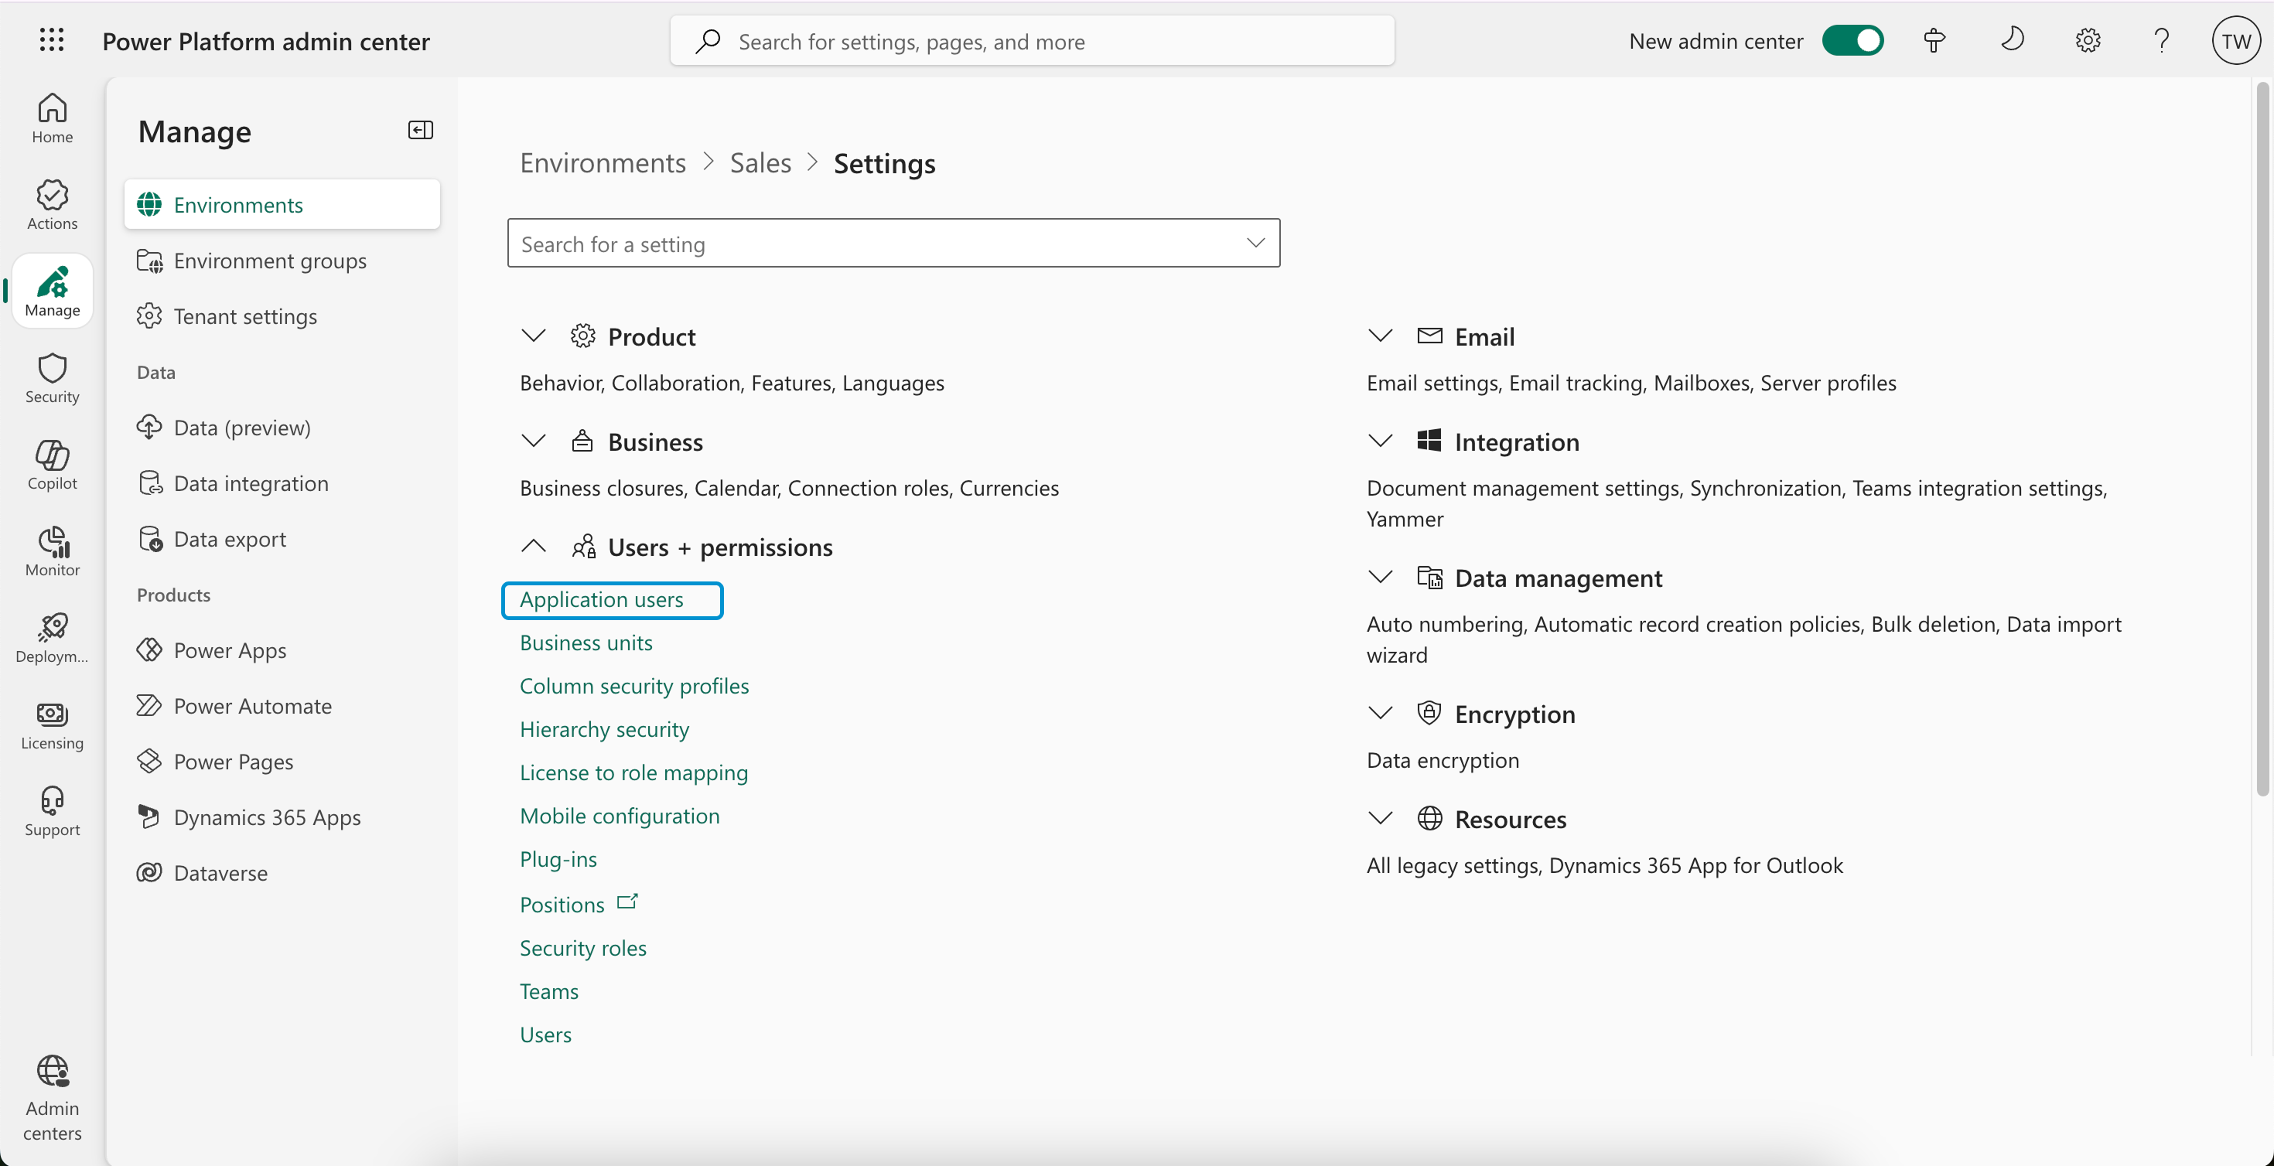The image size is (2274, 1166).
Task: Click the Email envelope icon
Action: 1429,336
